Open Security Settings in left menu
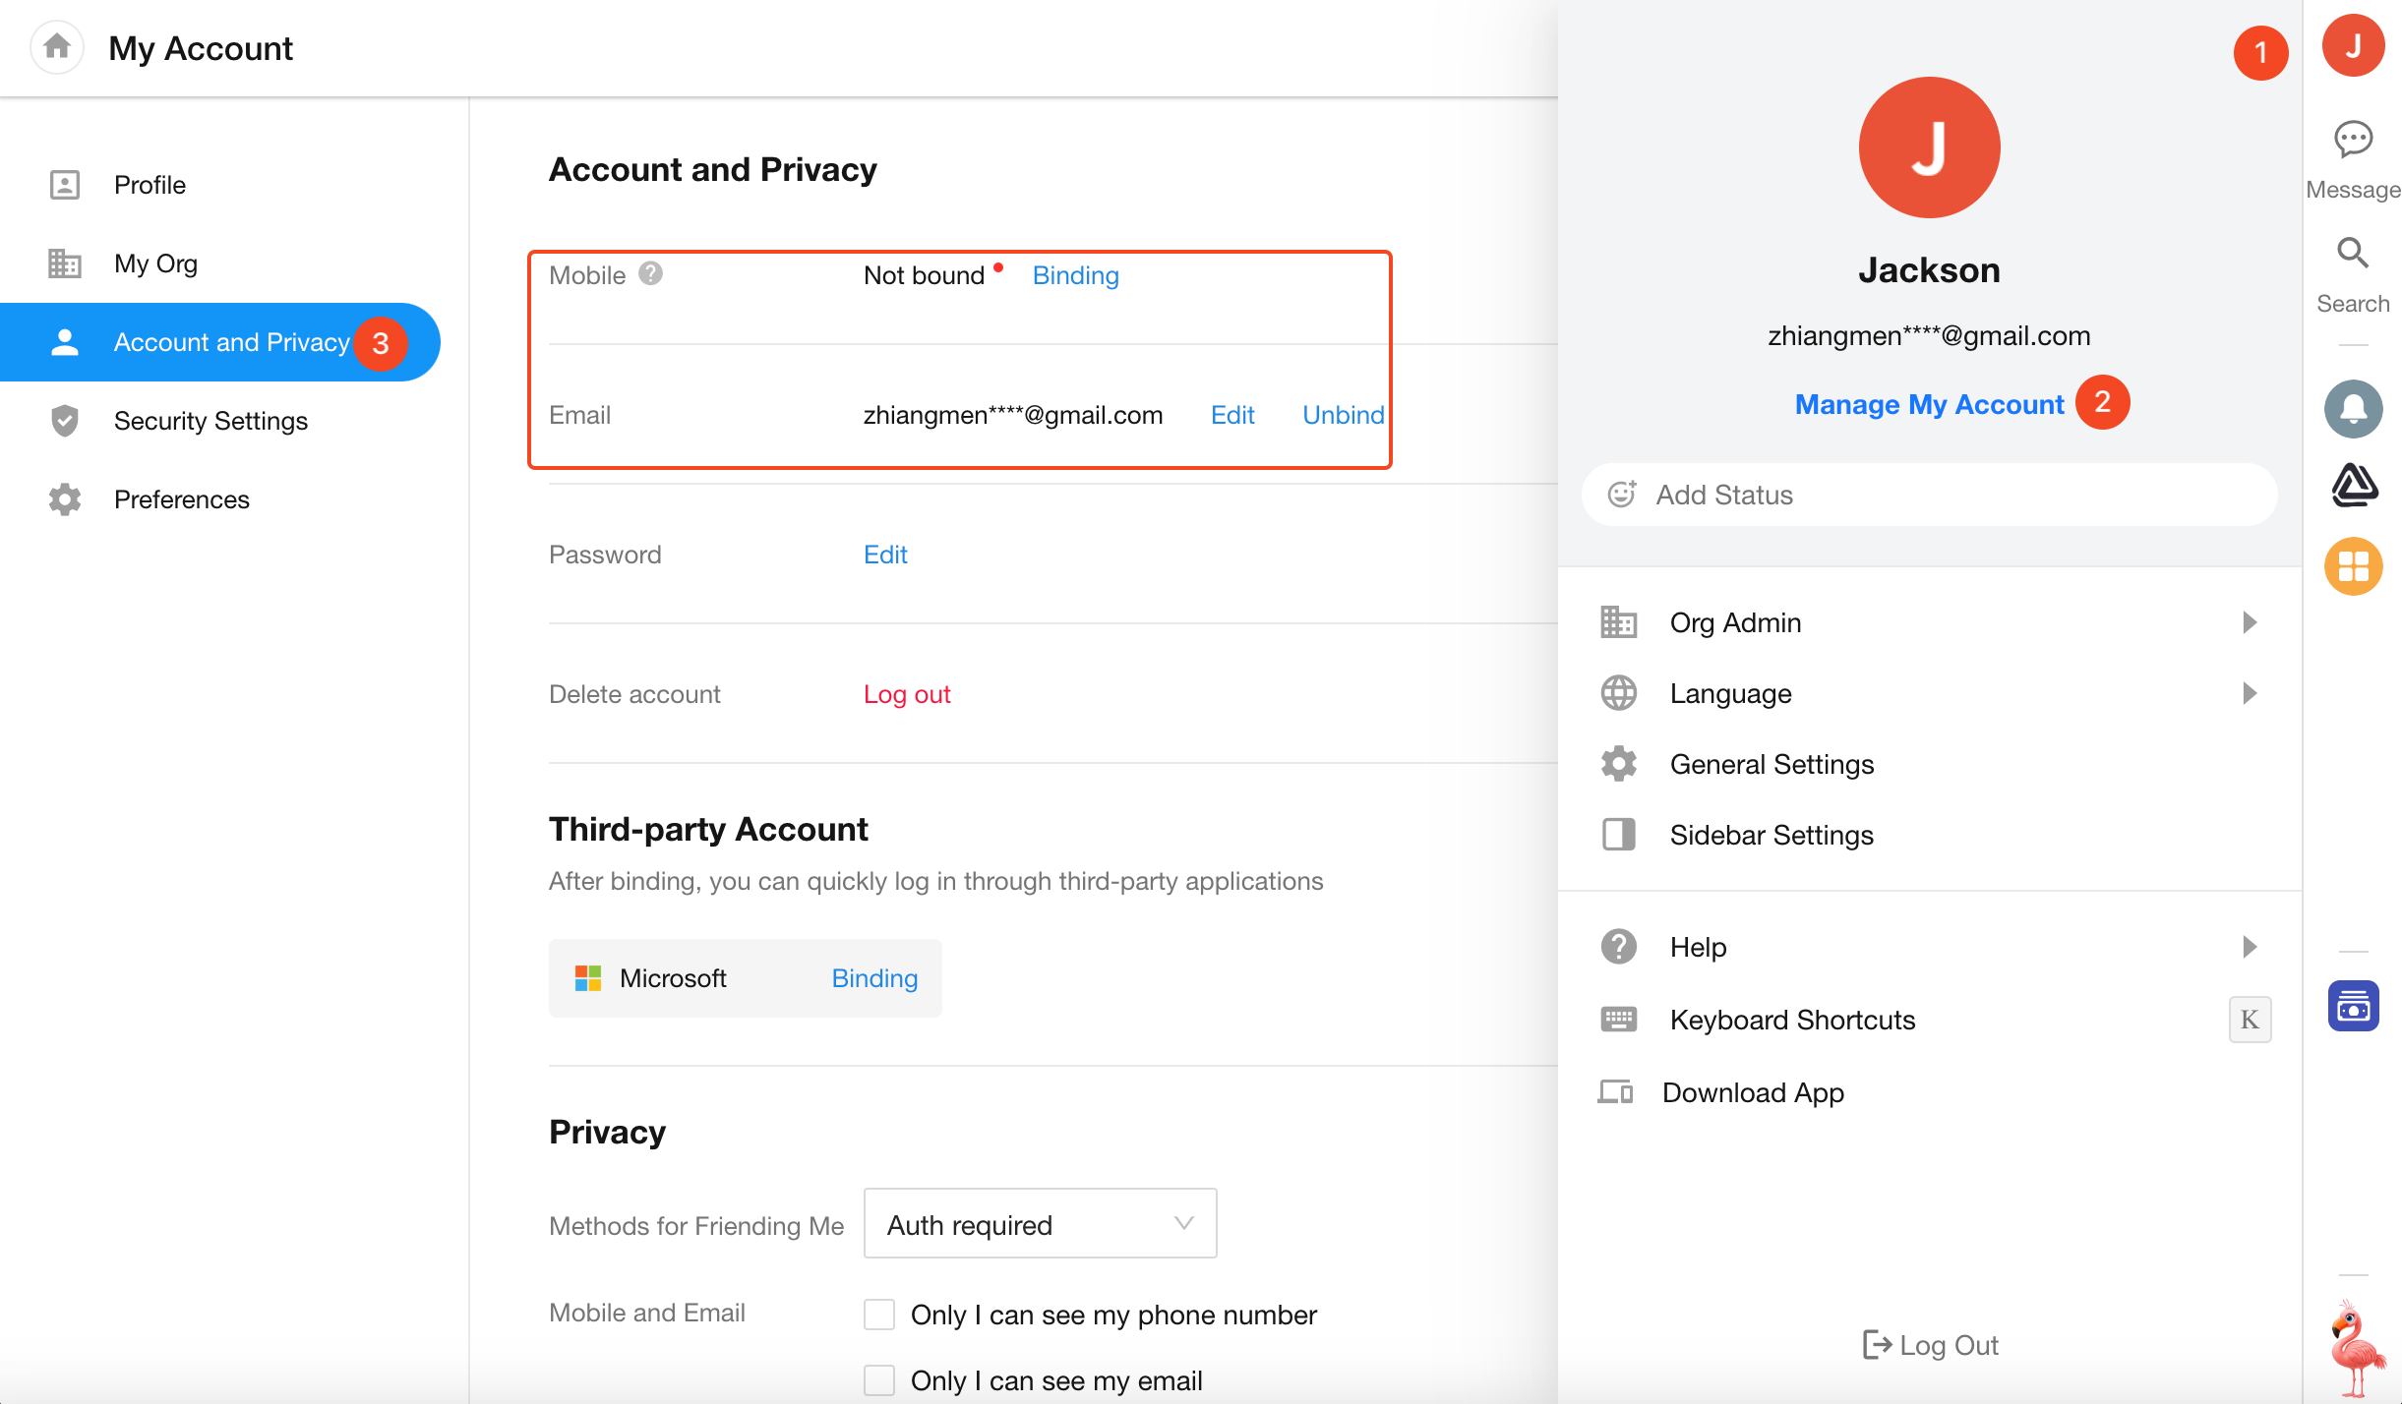The width and height of the screenshot is (2402, 1404). tap(210, 421)
